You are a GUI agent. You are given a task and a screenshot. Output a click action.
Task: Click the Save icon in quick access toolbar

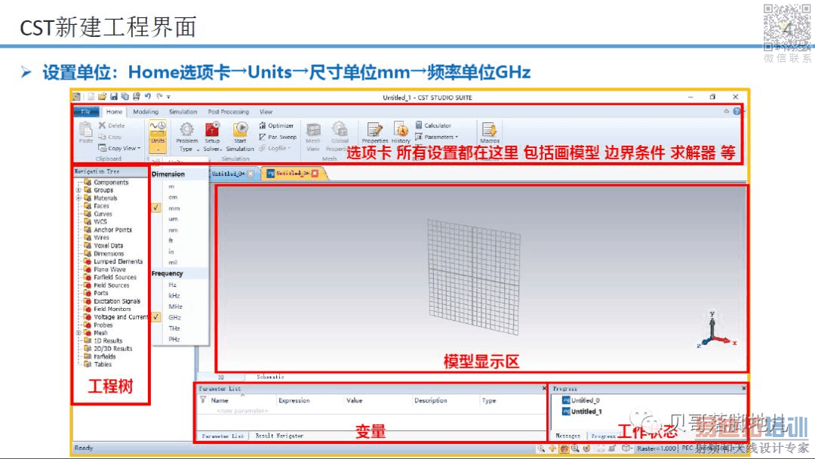(114, 97)
